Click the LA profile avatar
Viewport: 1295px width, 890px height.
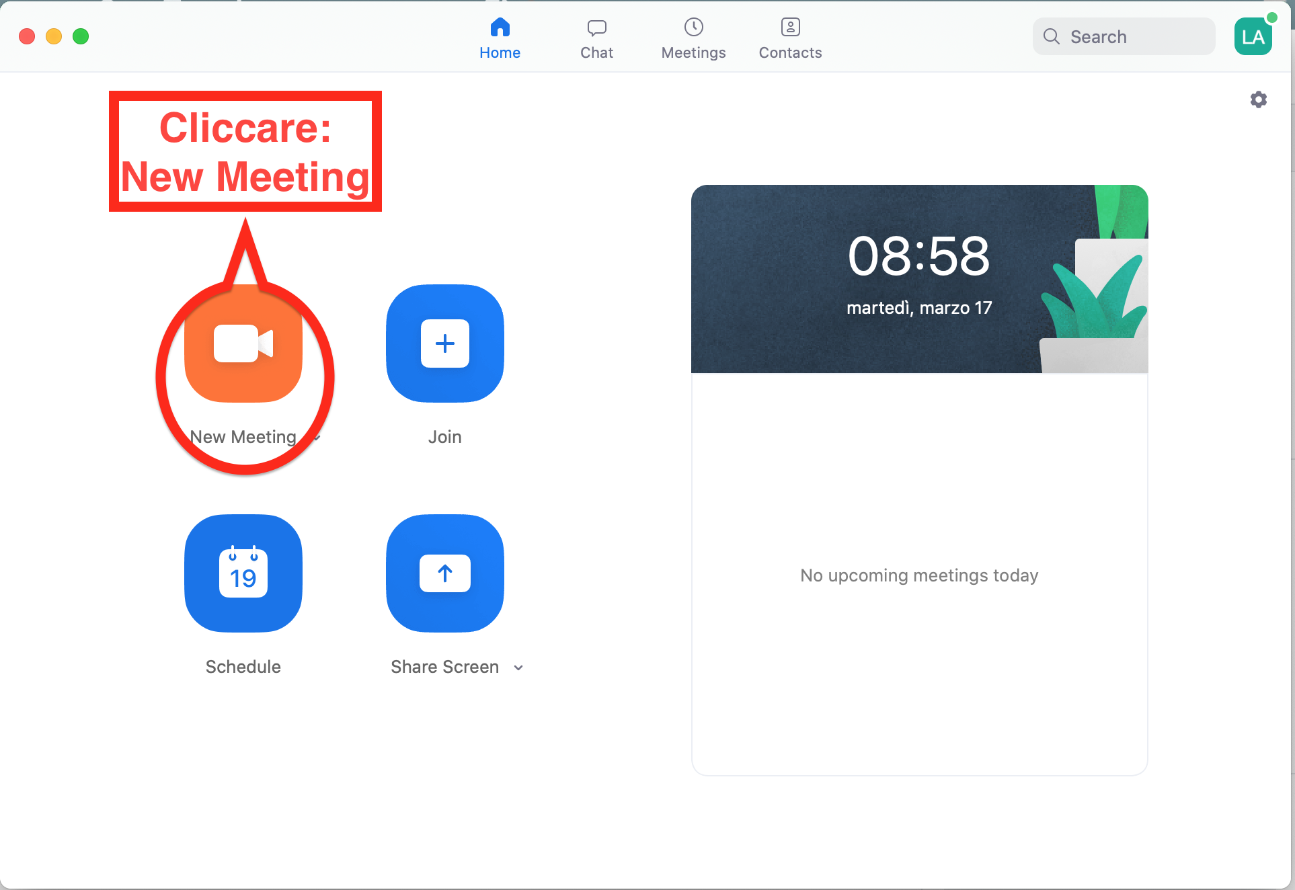pos(1253,37)
